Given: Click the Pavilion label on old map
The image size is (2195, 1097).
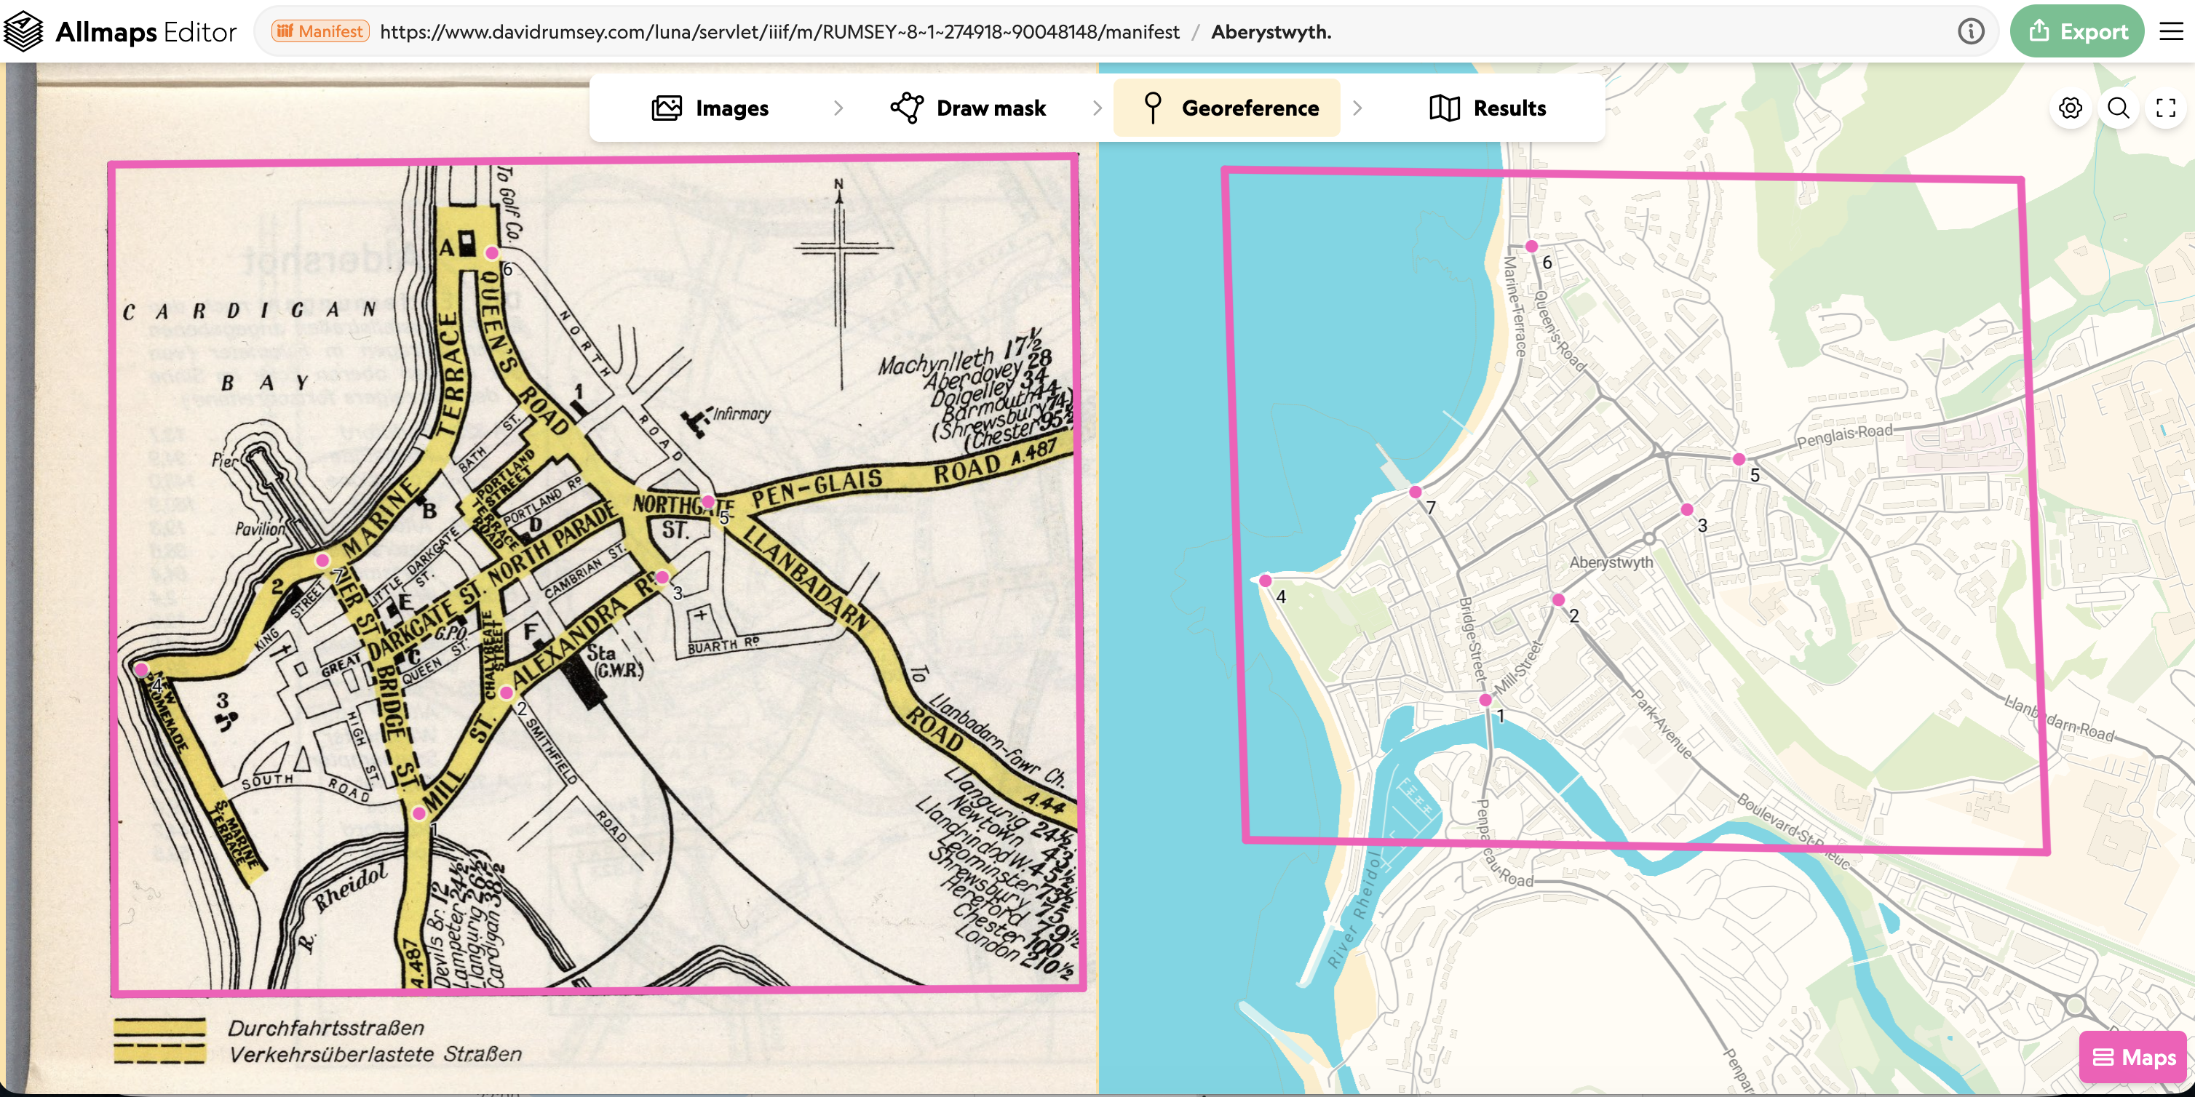Looking at the screenshot, I should (259, 529).
